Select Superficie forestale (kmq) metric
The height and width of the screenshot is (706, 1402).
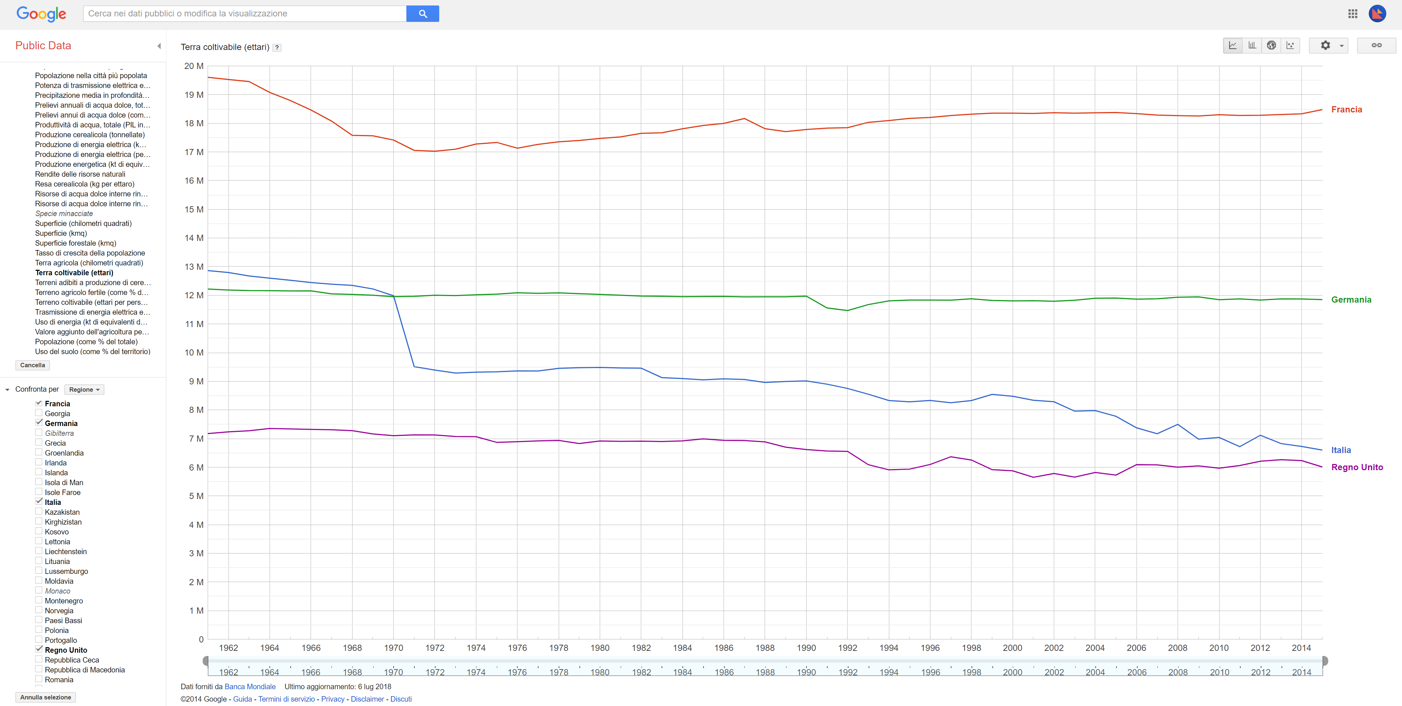tap(76, 243)
